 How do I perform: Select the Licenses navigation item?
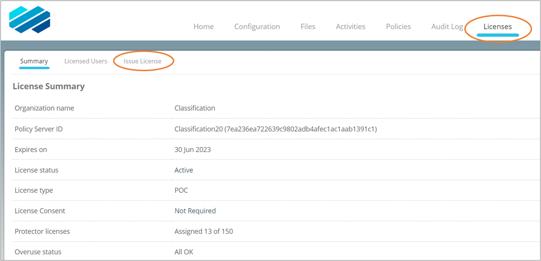coord(497,26)
